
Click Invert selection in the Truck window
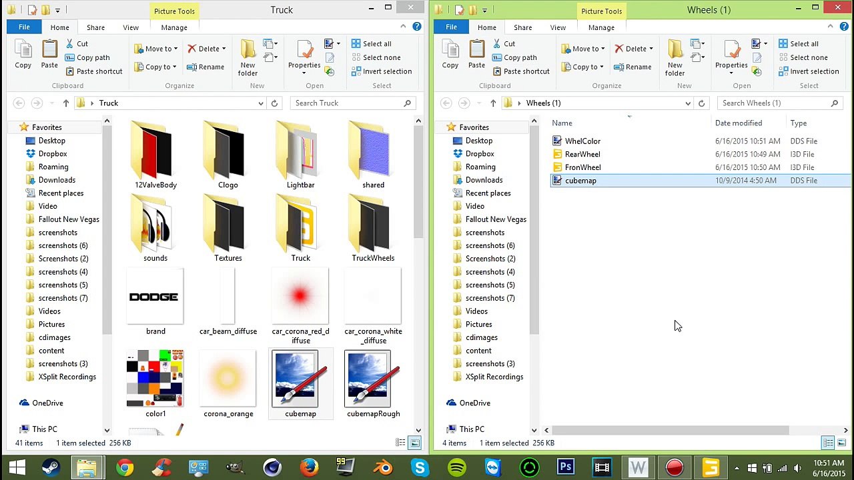tap(381, 71)
